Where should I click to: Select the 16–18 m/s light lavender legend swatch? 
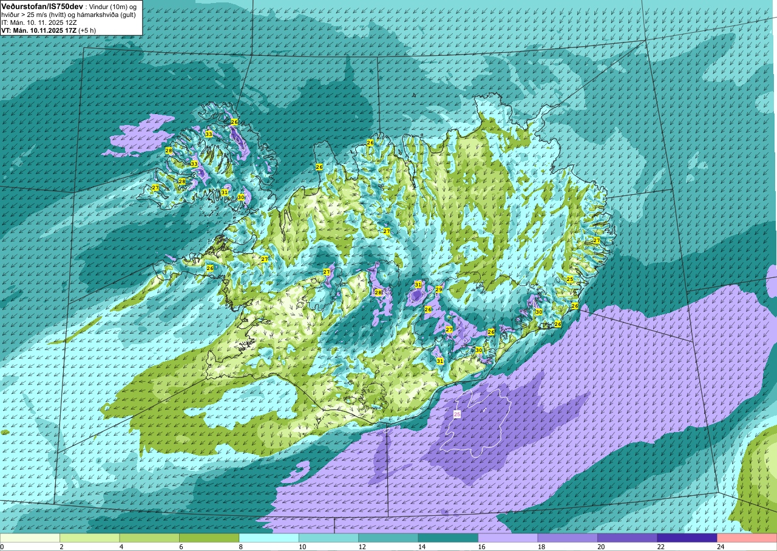(508, 538)
